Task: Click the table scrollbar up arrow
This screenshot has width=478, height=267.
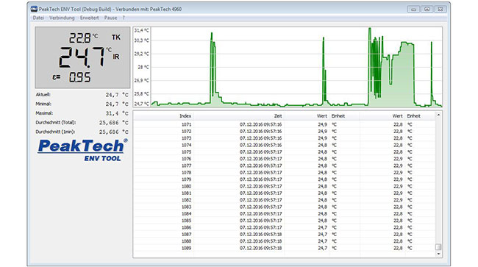Action: [438, 115]
